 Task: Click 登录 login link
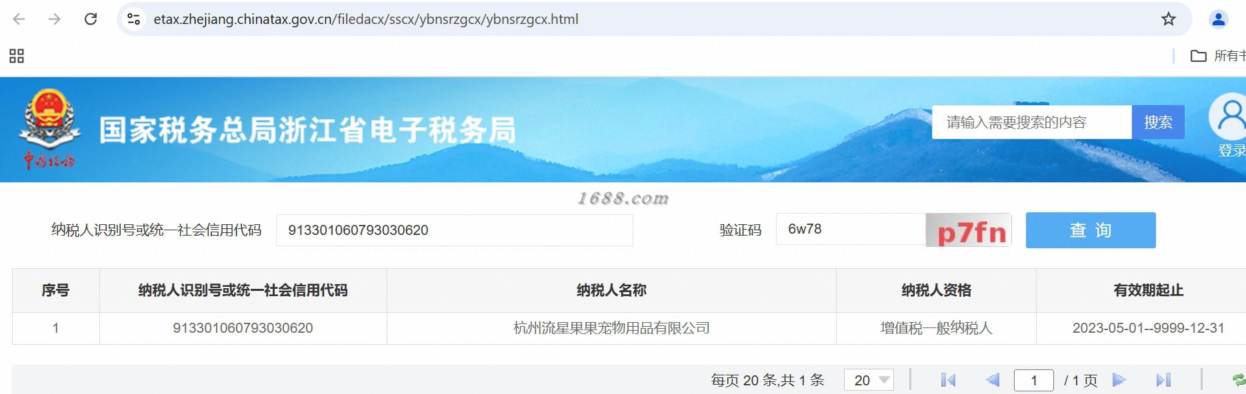(1232, 151)
